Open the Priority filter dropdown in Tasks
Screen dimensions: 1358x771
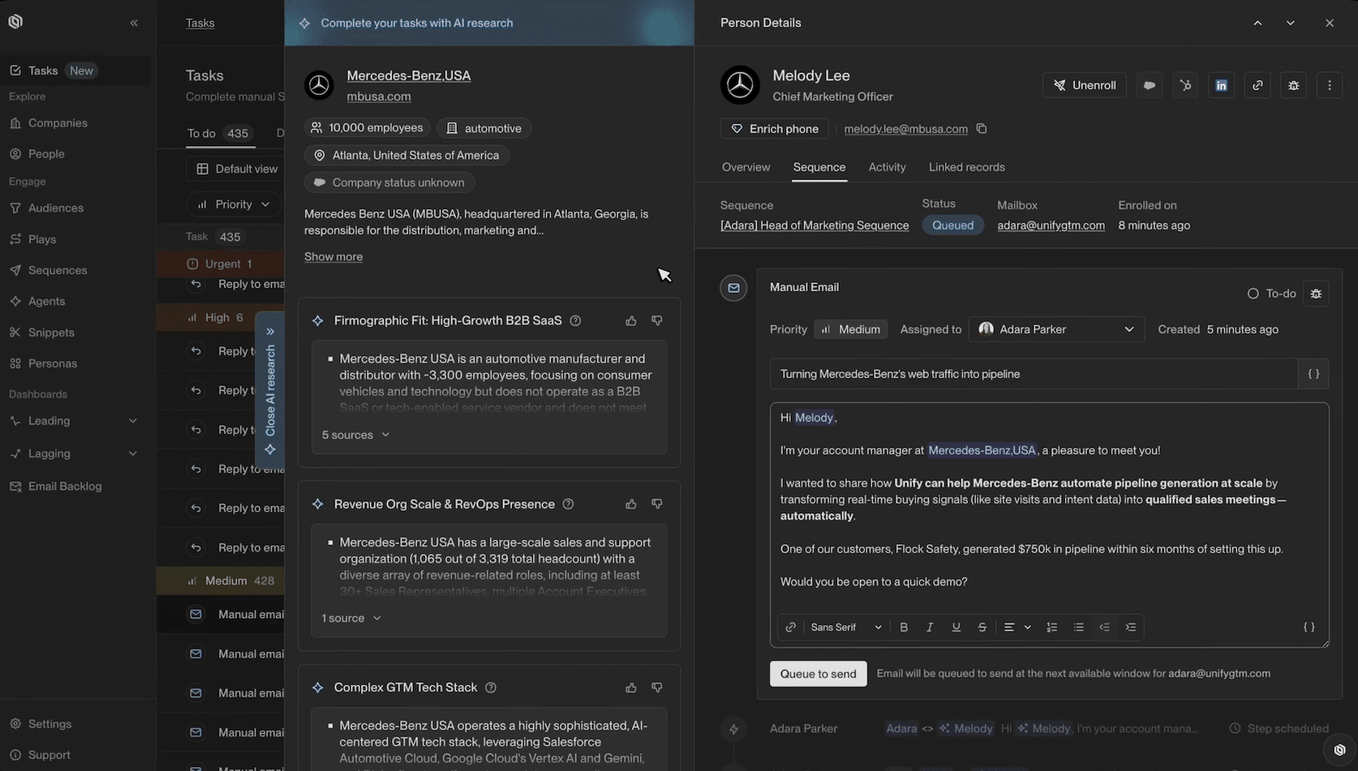pyautogui.click(x=234, y=205)
